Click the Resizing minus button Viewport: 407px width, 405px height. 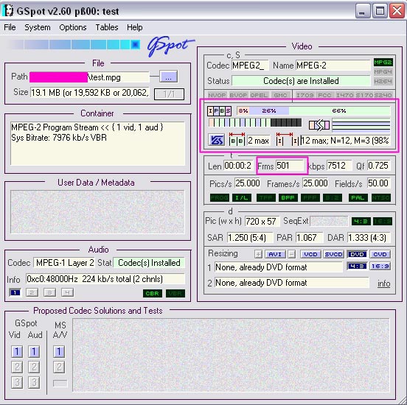pyautogui.click(x=292, y=254)
